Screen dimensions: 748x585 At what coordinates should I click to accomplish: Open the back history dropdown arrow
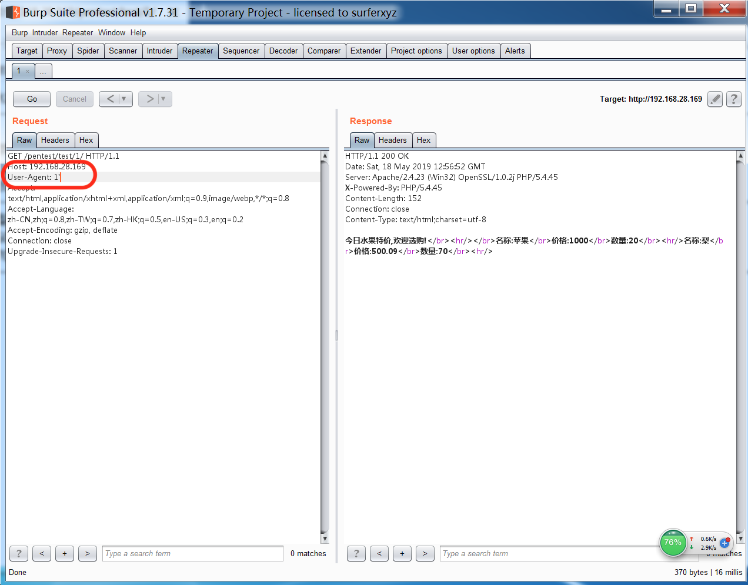124,99
